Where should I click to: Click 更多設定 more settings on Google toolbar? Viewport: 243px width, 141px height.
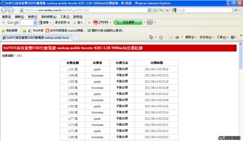click(62, 23)
